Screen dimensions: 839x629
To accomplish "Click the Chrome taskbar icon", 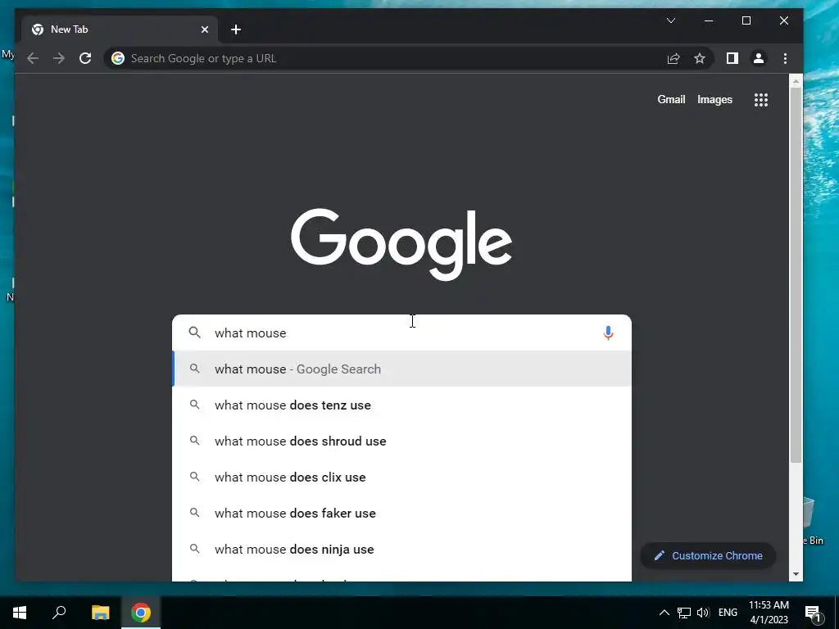I will click(141, 613).
